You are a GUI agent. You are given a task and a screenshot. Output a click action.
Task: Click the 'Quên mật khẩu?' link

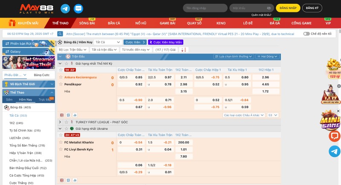pyautogui.click(x=261, y=15)
